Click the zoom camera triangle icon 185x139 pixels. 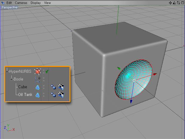pos(174,3)
